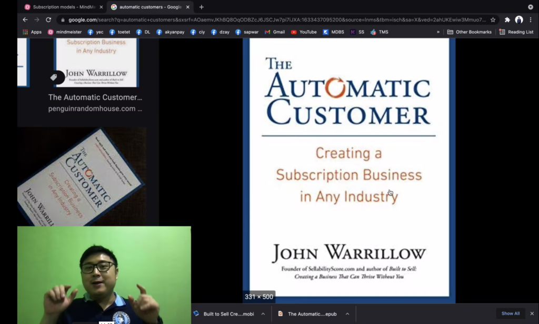The width and height of the screenshot is (539, 324).
Task: Close the automatic customers tab
Action: tap(188, 7)
